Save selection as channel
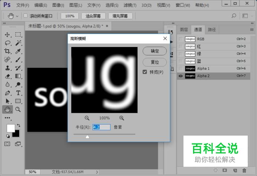Screen dimensions: 257x176 225,170
